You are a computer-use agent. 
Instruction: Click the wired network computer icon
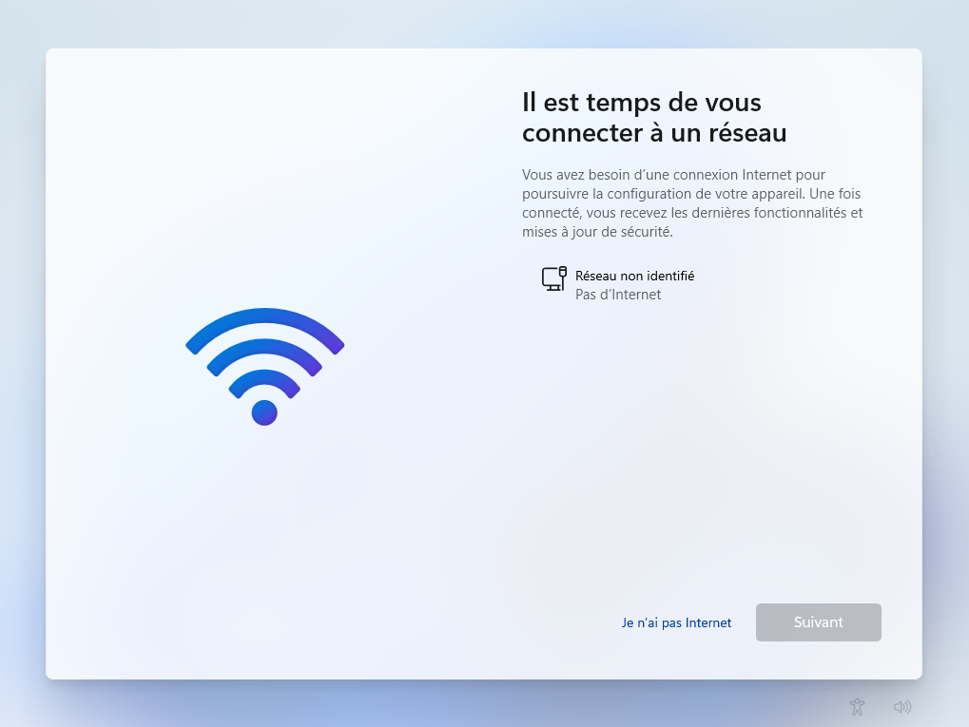[x=553, y=278]
